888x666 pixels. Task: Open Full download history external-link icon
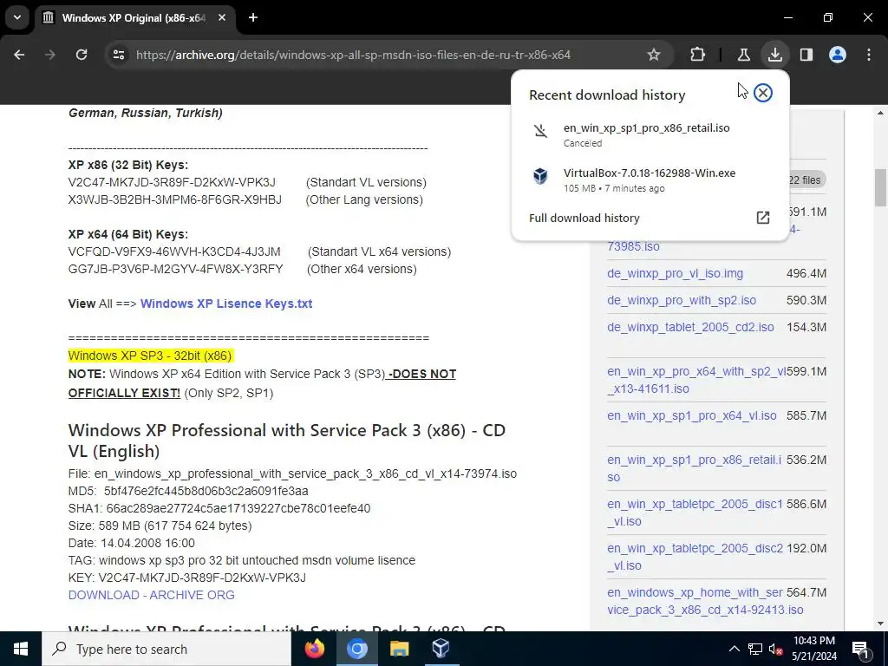point(763,218)
